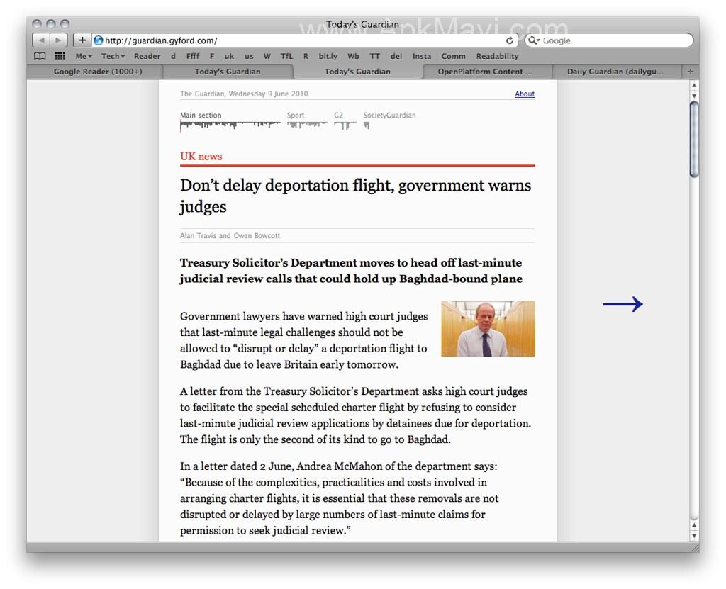
Task: Select the Daily Guardian tab
Action: (x=615, y=72)
